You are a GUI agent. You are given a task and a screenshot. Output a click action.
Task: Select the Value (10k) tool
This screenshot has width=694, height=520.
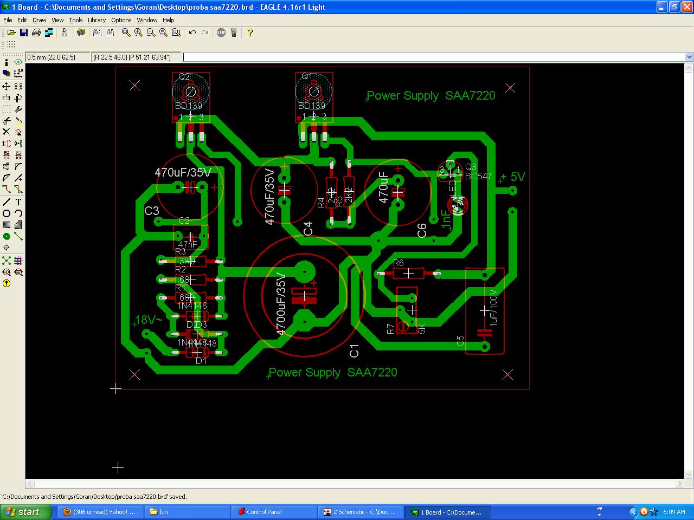(18, 155)
